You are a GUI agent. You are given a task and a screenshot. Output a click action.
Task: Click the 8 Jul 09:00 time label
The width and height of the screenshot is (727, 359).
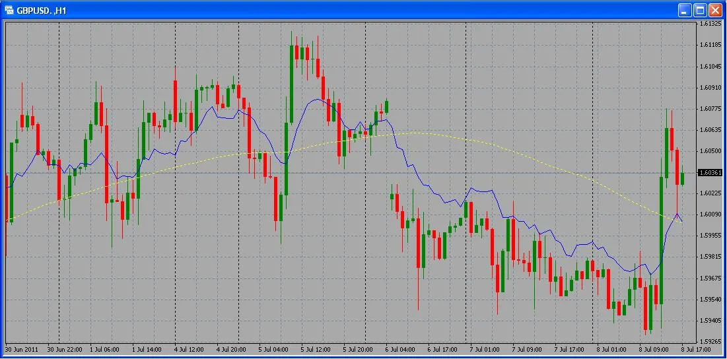tap(654, 349)
